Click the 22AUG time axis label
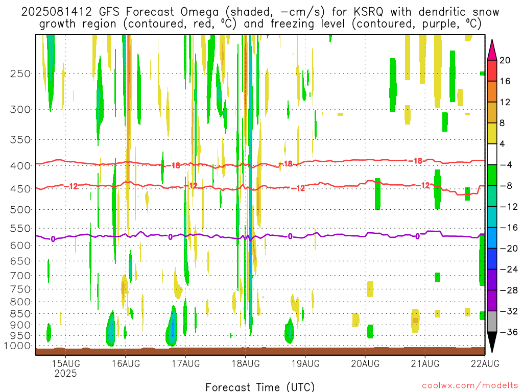The width and height of the screenshot is (523, 392). 485,363
